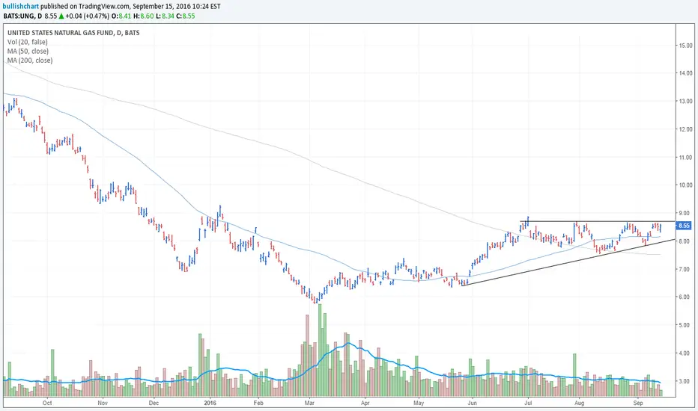
Task: Click the Mar label on time axis
Action: pos(309,403)
